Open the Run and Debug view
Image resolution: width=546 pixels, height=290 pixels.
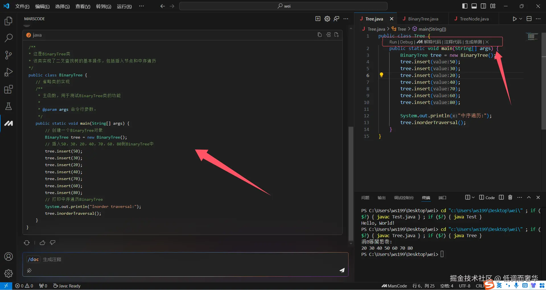[x=9, y=72]
